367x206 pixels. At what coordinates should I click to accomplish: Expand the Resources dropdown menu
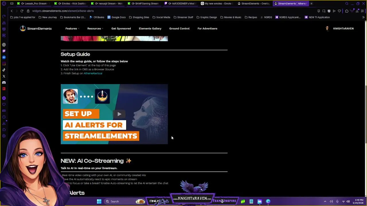[95, 28]
